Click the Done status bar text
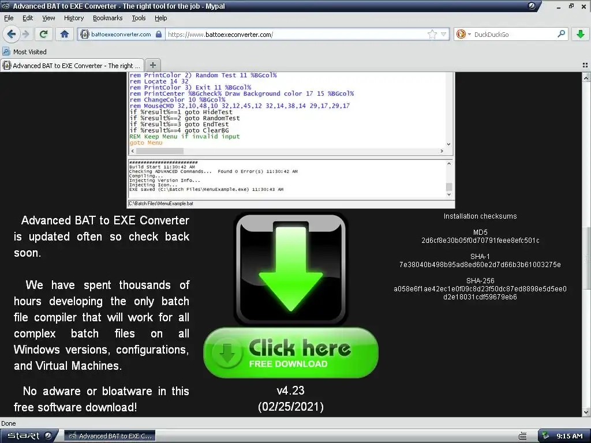Screen dimensions: 591x443 8,423
